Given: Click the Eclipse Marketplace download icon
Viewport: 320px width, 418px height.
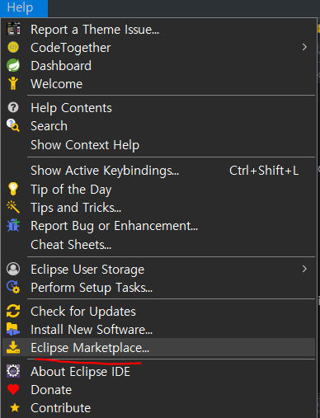Looking at the screenshot, I should point(13,347).
